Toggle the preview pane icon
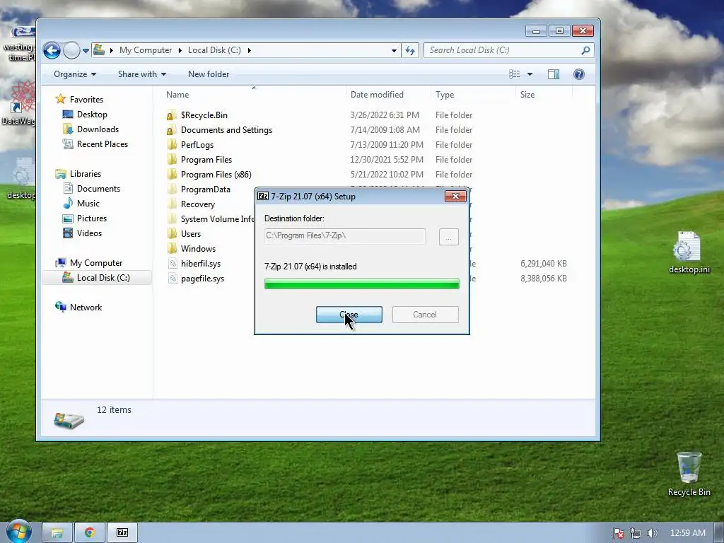Image resolution: width=724 pixels, height=543 pixels. [x=553, y=74]
